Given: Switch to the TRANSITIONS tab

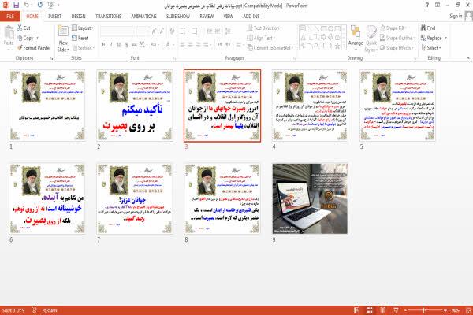Looking at the screenshot, I should point(108,17).
